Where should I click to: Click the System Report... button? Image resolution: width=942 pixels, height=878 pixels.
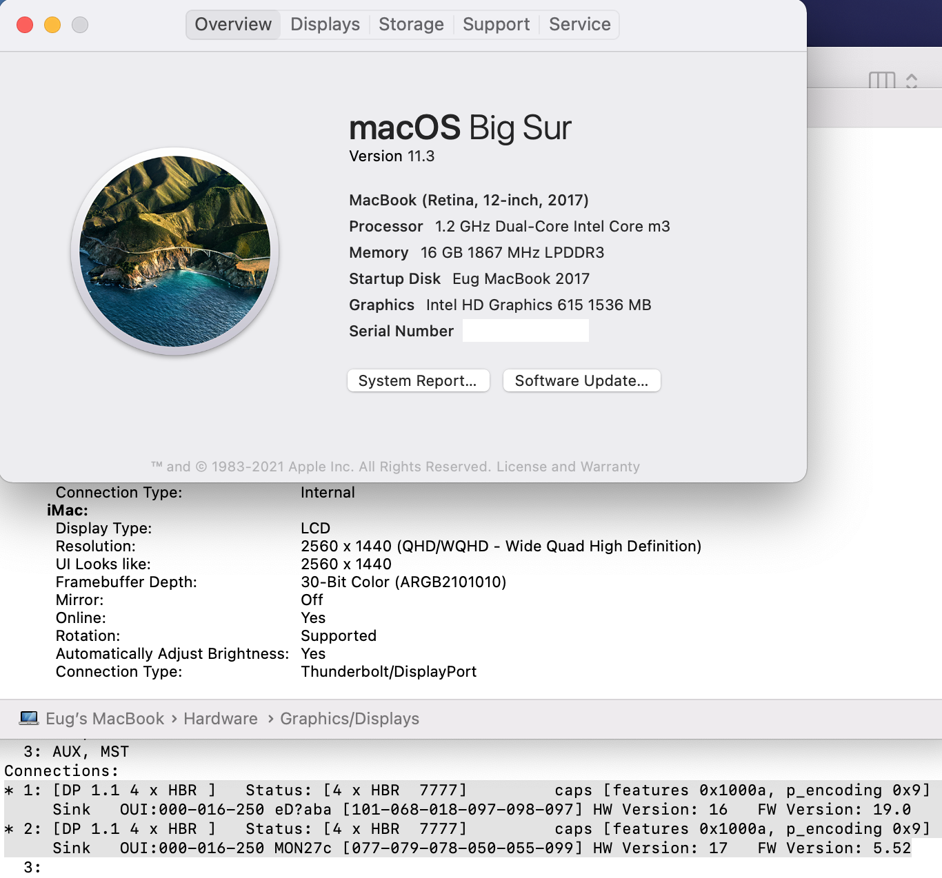418,380
